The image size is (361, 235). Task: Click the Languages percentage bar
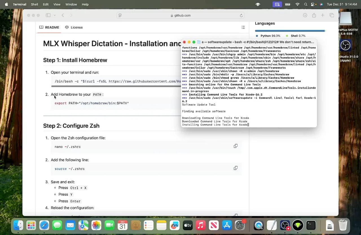pyautogui.click(x=290, y=31)
